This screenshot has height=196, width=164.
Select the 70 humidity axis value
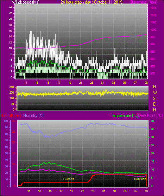click(6, 140)
